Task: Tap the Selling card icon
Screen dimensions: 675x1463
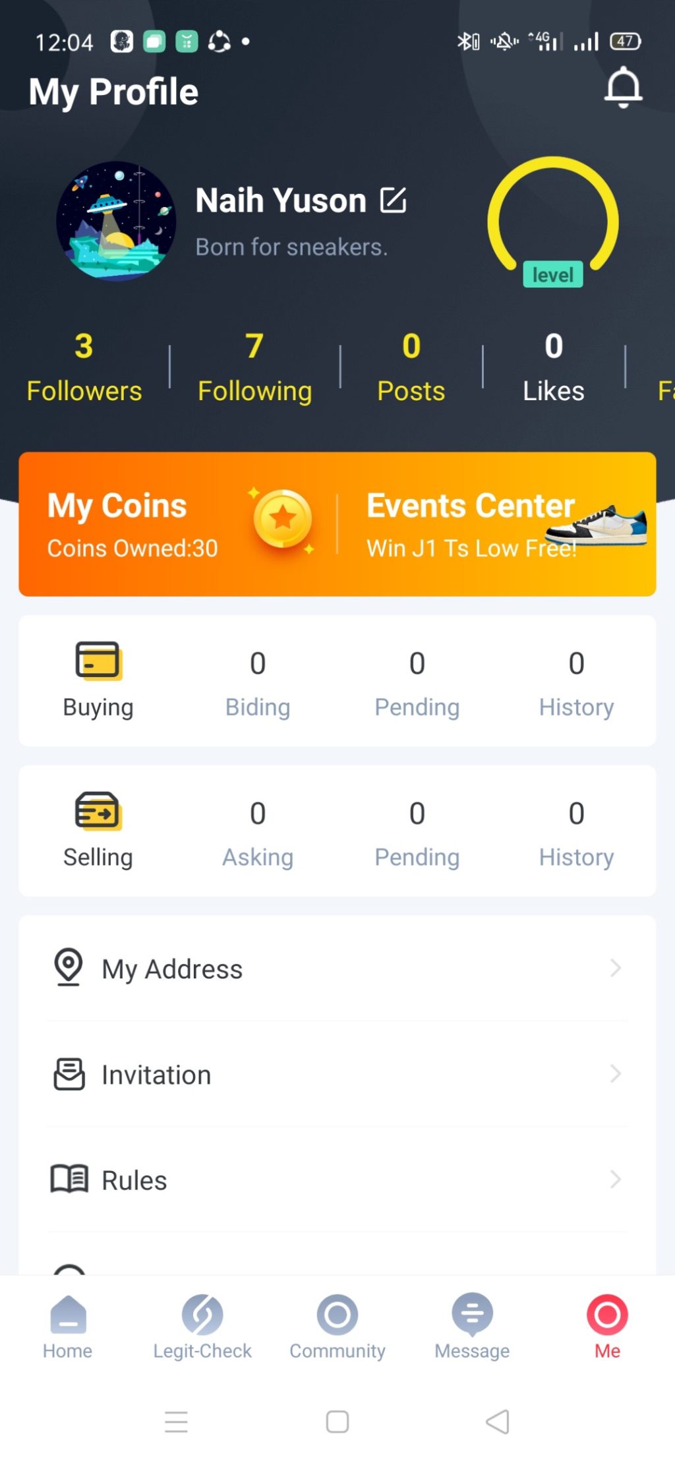Action: coord(98,810)
